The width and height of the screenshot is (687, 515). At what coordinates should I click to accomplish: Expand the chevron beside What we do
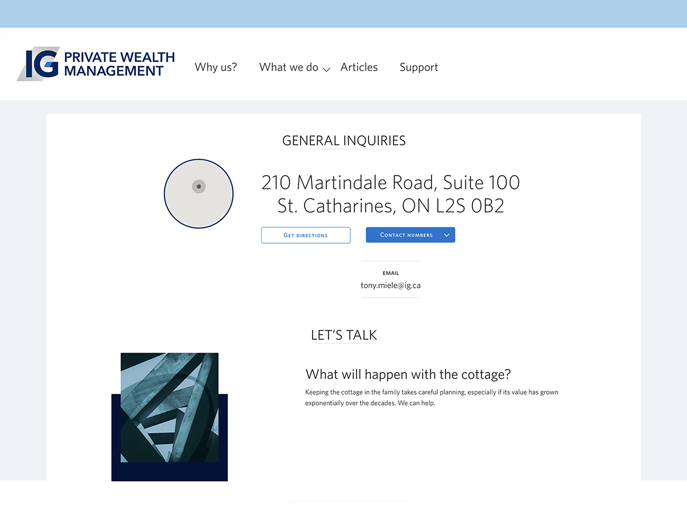(326, 69)
